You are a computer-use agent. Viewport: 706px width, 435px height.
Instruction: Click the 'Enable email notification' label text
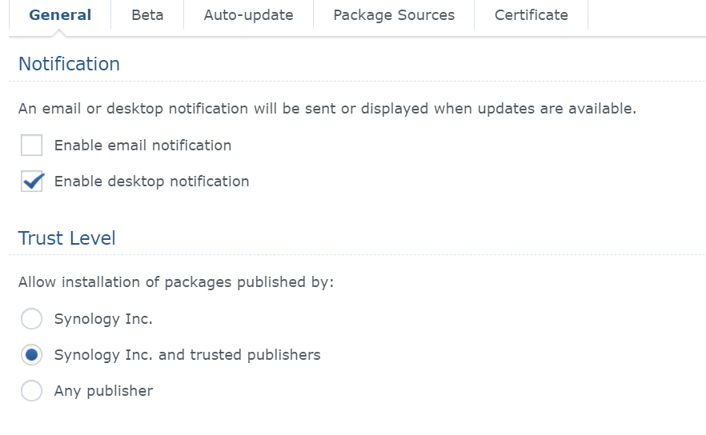pos(142,146)
